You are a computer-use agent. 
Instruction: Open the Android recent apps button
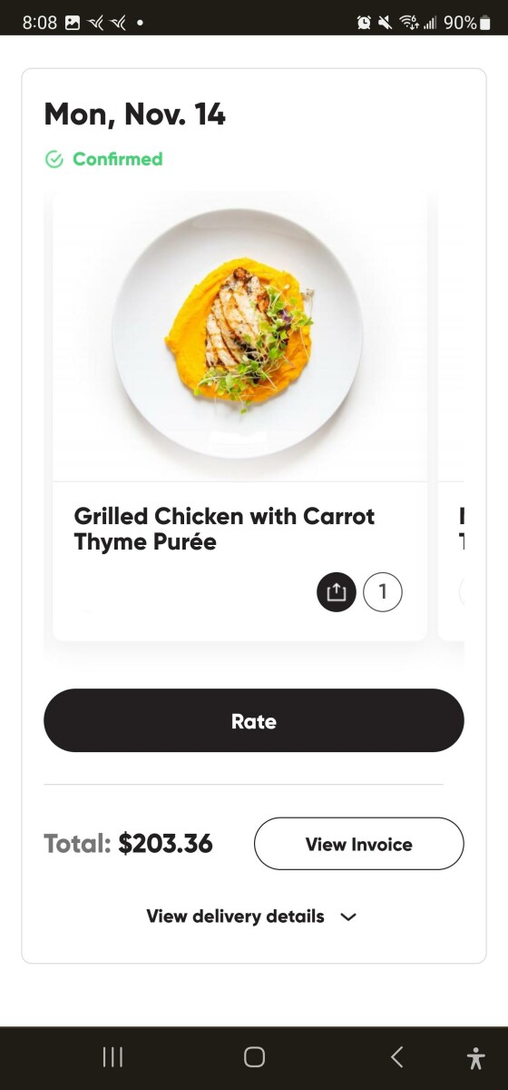112,1056
